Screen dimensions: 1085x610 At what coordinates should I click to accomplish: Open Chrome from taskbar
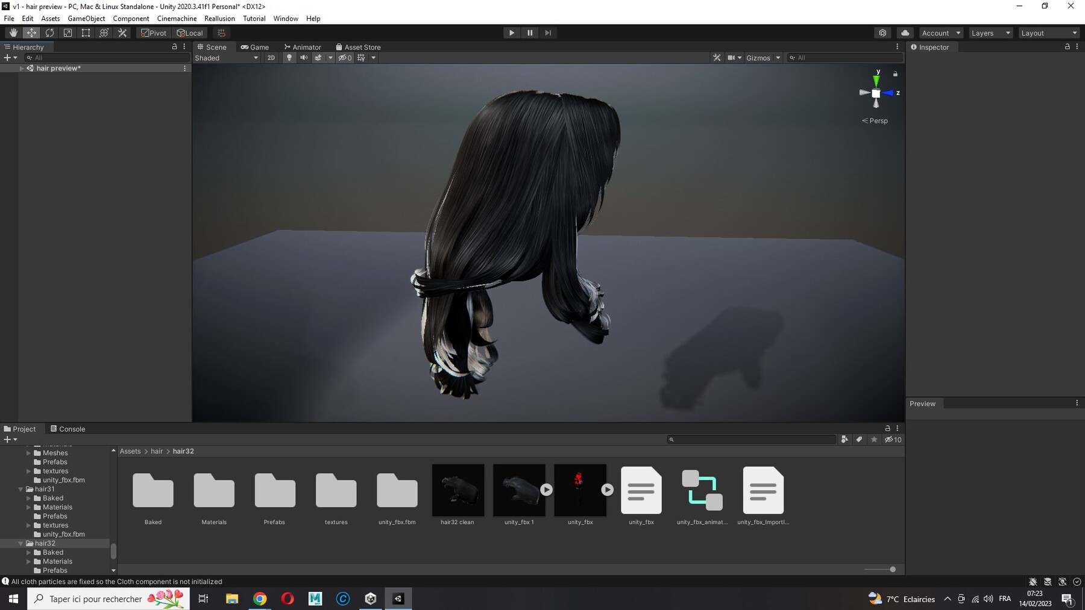(x=260, y=599)
